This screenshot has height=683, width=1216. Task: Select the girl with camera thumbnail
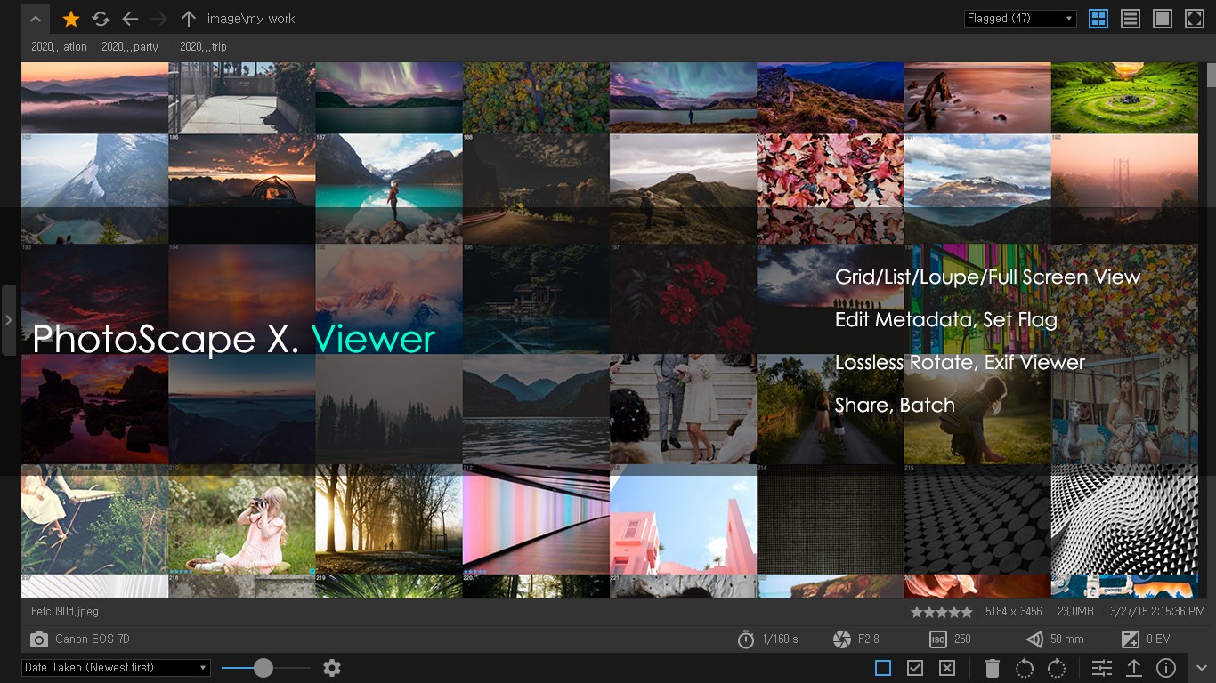coord(241,519)
